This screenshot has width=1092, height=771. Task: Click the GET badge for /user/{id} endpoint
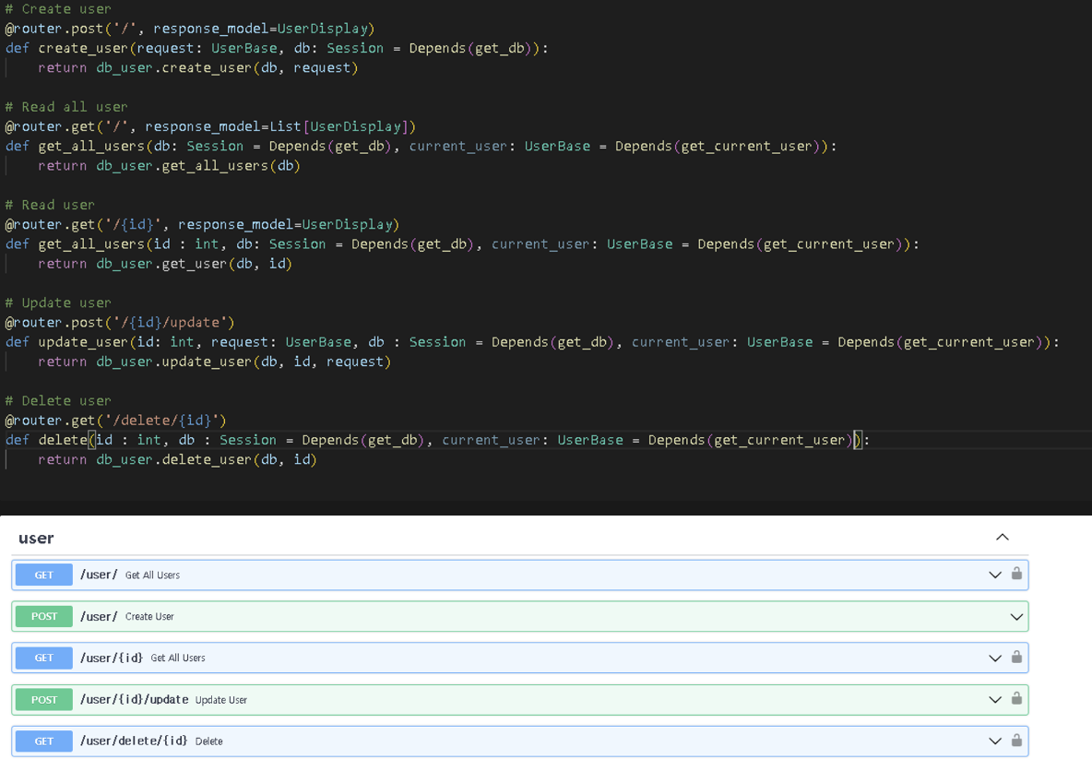pos(44,658)
